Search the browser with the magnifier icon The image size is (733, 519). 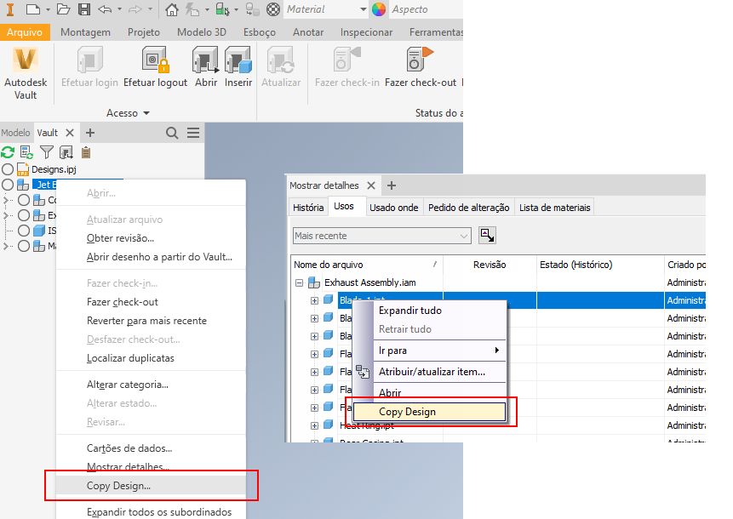pos(172,133)
